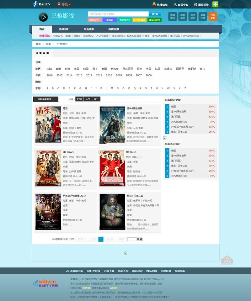Click the pink 你的名字 hot tag
This screenshot has height=301, width=251.
[x=94, y=20]
